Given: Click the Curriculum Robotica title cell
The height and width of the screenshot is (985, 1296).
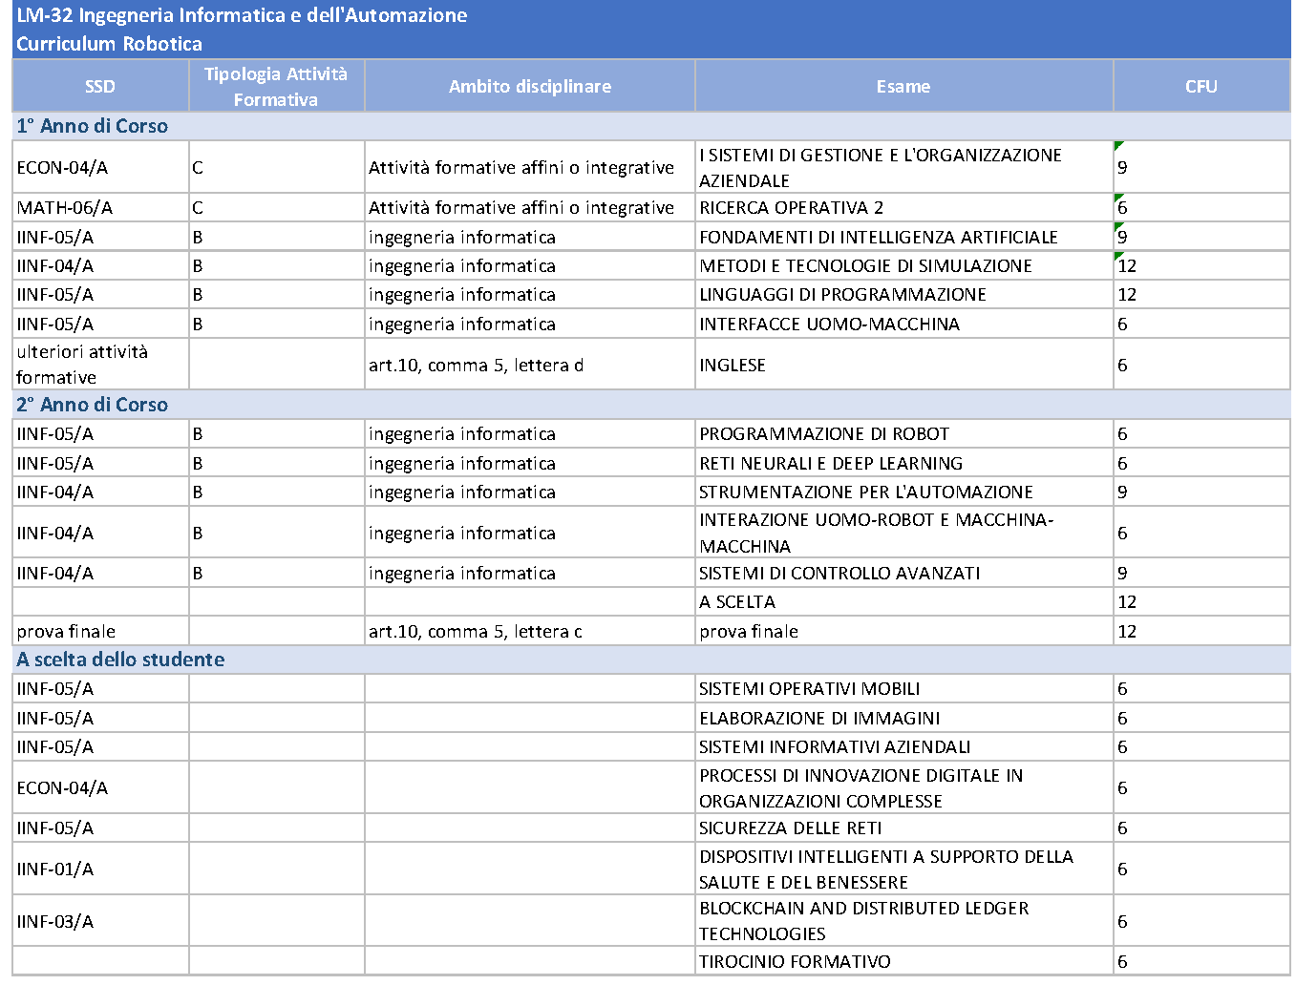Looking at the screenshot, I should pos(651,44).
